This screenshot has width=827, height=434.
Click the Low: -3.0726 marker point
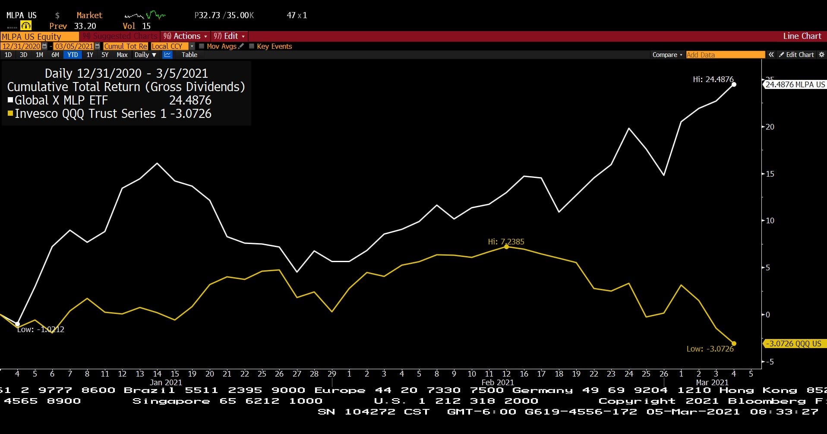coord(734,344)
